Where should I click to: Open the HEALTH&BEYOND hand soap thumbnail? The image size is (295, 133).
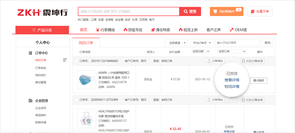coord(86,118)
